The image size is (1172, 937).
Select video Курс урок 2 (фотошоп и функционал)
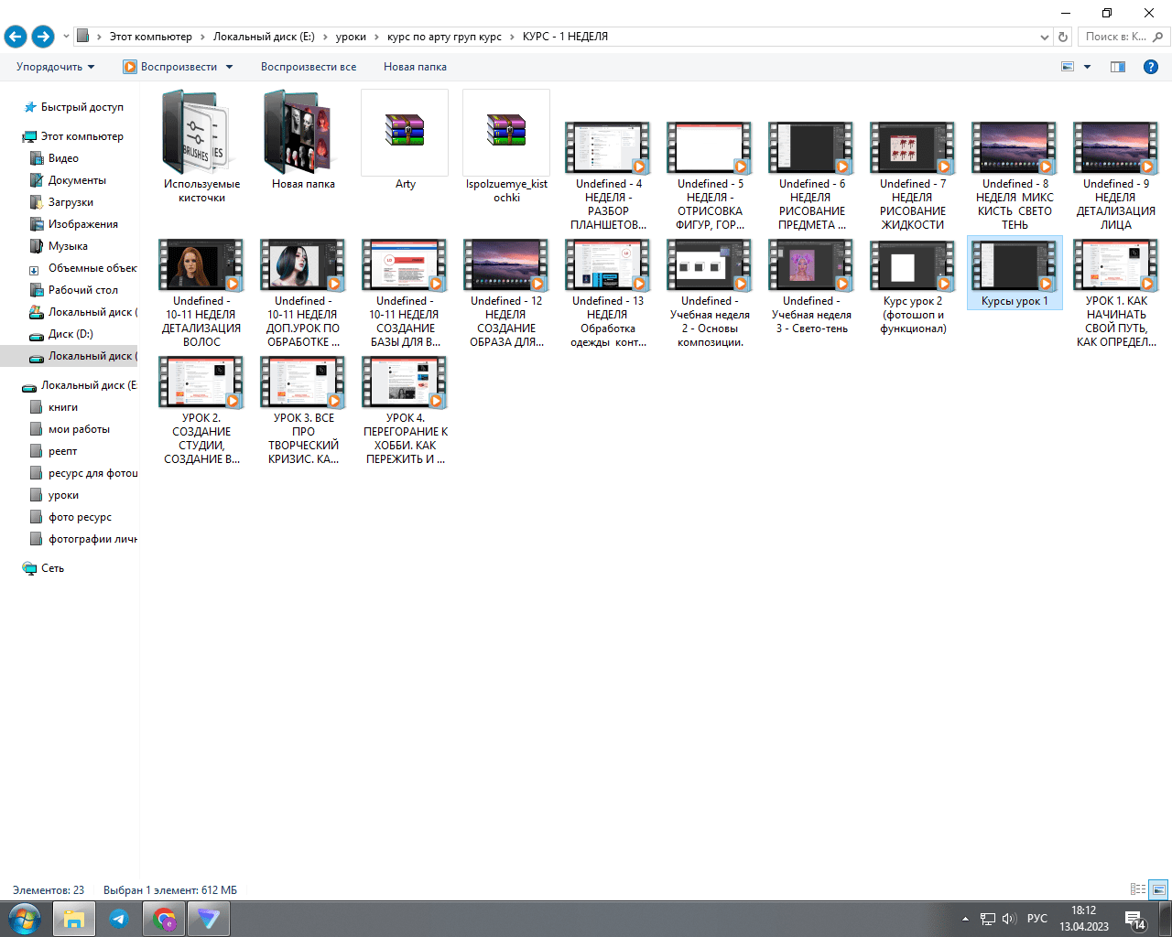coord(913,286)
